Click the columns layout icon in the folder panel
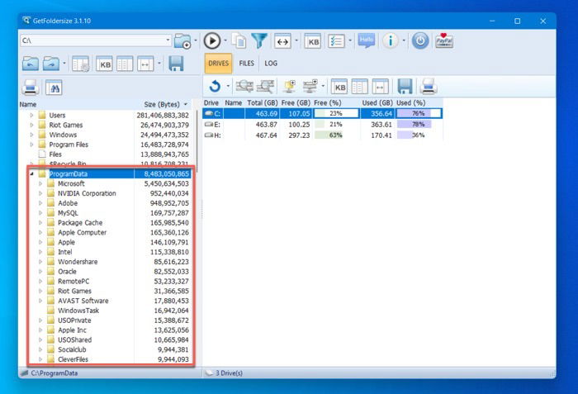Image resolution: width=578 pixels, height=394 pixels. click(x=125, y=64)
